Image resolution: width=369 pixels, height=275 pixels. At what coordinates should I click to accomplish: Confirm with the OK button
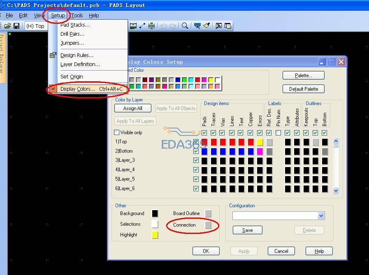point(206,251)
